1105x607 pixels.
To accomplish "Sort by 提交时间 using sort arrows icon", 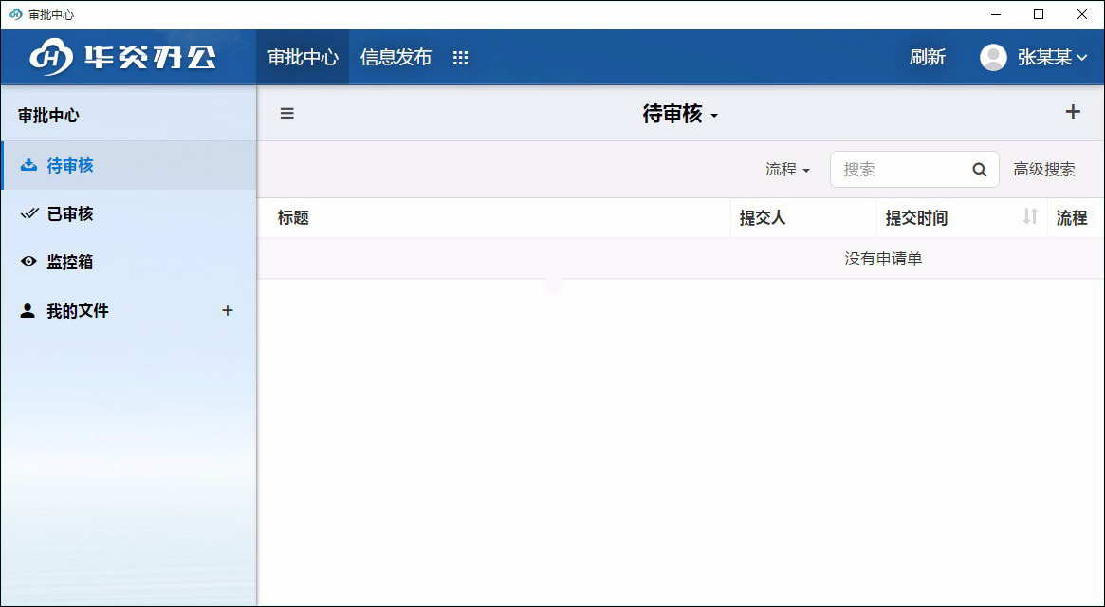I will [x=1030, y=216].
